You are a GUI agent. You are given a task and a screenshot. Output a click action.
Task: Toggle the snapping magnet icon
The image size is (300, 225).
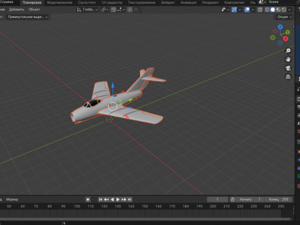[113, 10]
